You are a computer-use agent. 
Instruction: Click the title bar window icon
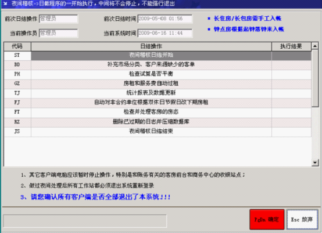point(5,3)
